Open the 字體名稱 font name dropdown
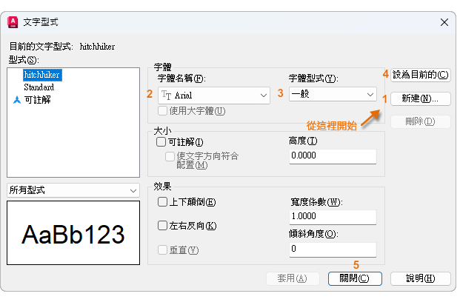Viewport: 460px width, 305px height. pos(264,95)
